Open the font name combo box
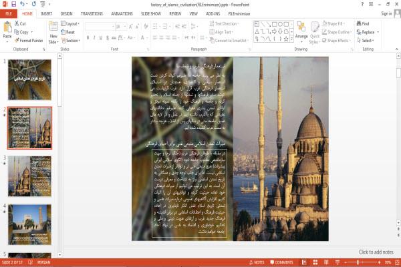This screenshot has width=401, height=267. [x=100, y=26]
